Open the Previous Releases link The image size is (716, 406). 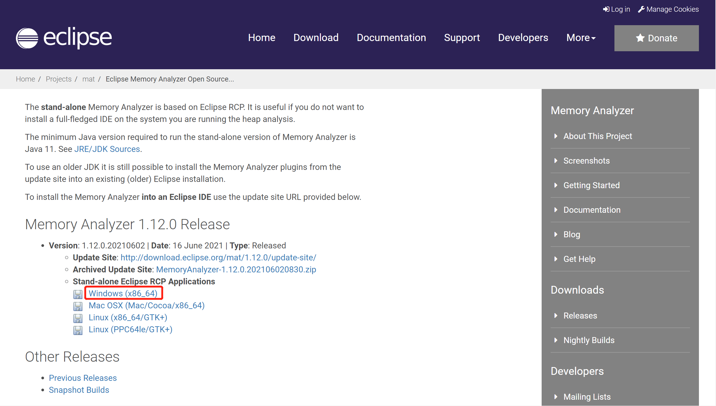coord(83,378)
